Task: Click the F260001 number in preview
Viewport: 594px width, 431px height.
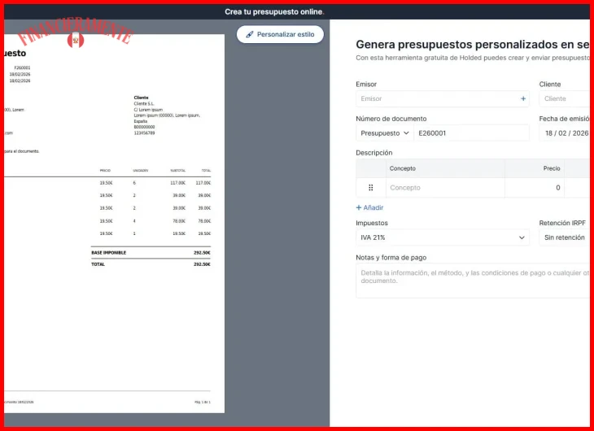Action: (22, 67)
